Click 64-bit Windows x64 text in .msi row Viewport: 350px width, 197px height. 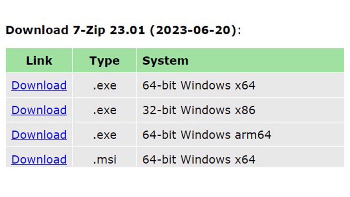point(199,159)
